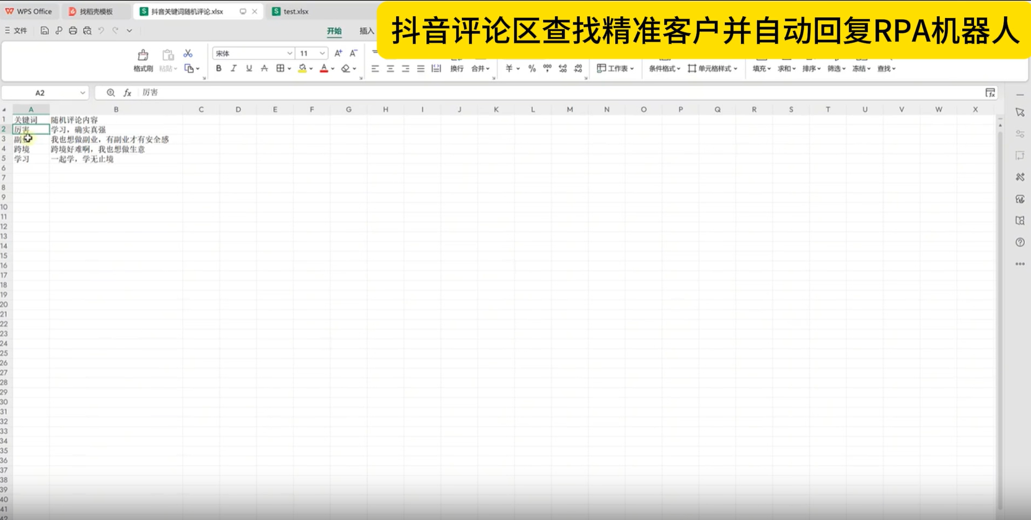The image size is (1031, 520).
Task: Click the sidebar more options ellipsis
Action: pyautogui.click(x=1020, y=264)
